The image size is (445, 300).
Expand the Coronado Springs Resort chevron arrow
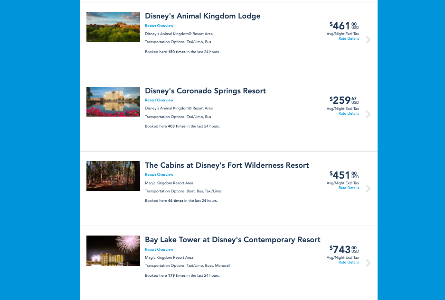click(368, 114)
